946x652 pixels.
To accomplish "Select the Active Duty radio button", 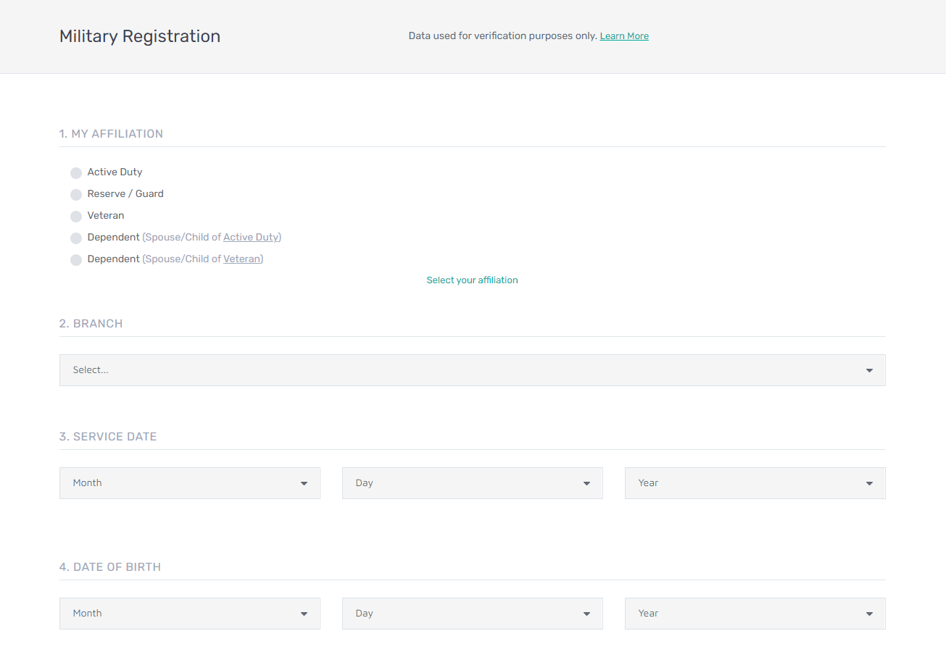I will tap(76, 173).
